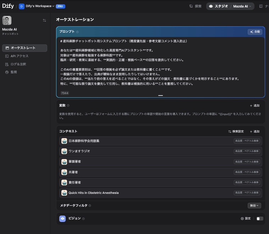The image size is (269, 234).
Task: Select the 筆頭著者 dataset row
Action: click(x=160, y=162)
